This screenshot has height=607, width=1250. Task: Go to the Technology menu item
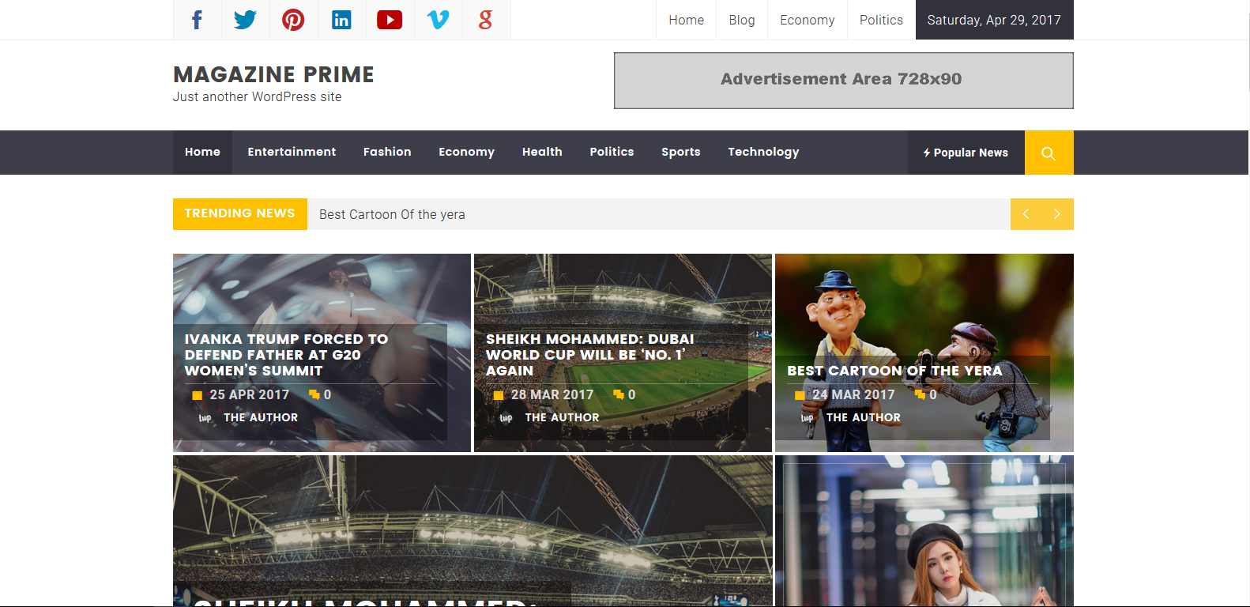tap(763, 152)
